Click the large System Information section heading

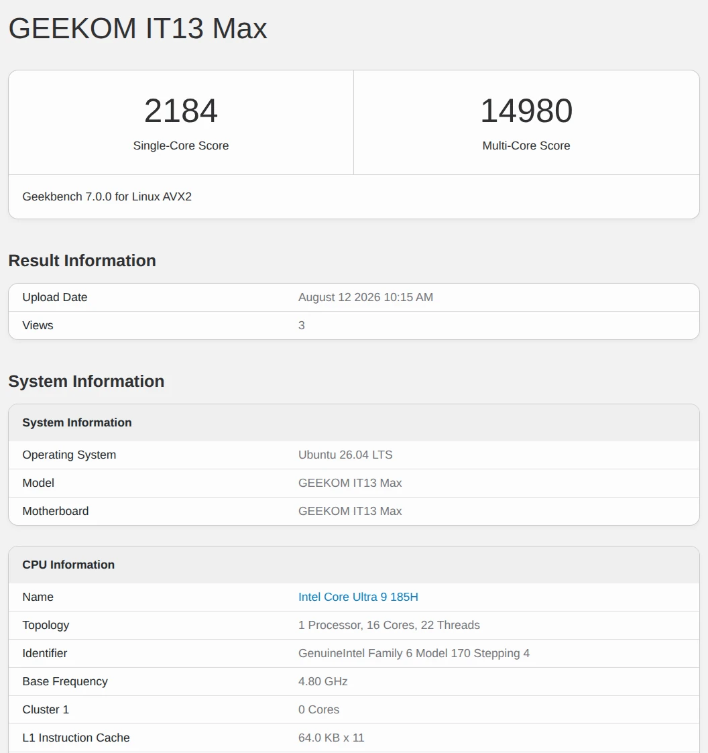coord(86,381)
